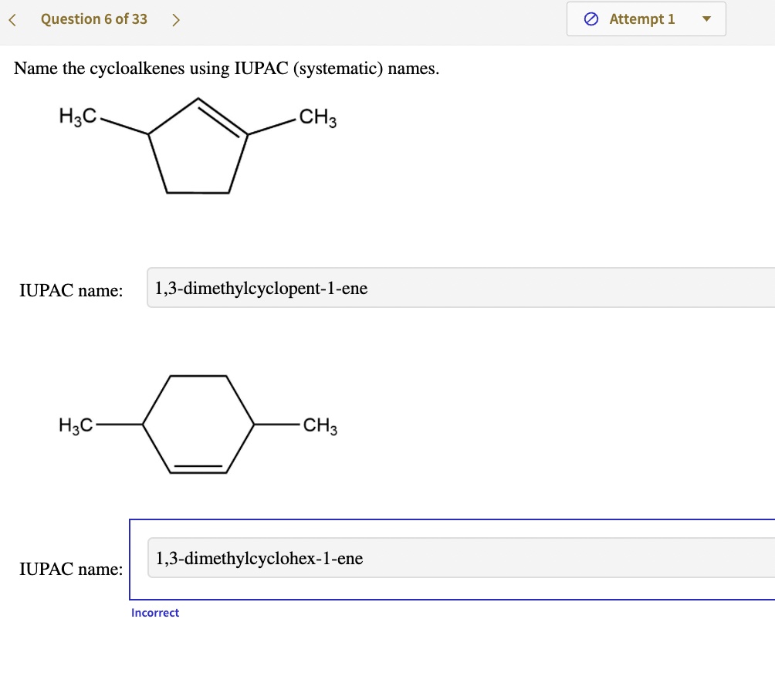Click the question instructions text about cycloalkenes

pyautogui.click(x=226, y=68)
